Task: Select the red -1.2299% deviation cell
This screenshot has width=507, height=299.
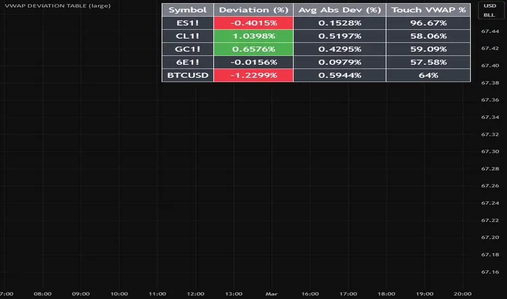Action: pos(253,76)
